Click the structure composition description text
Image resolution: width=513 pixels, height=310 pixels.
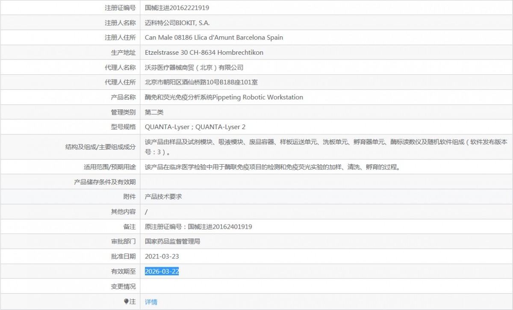[x=326, y=147]
